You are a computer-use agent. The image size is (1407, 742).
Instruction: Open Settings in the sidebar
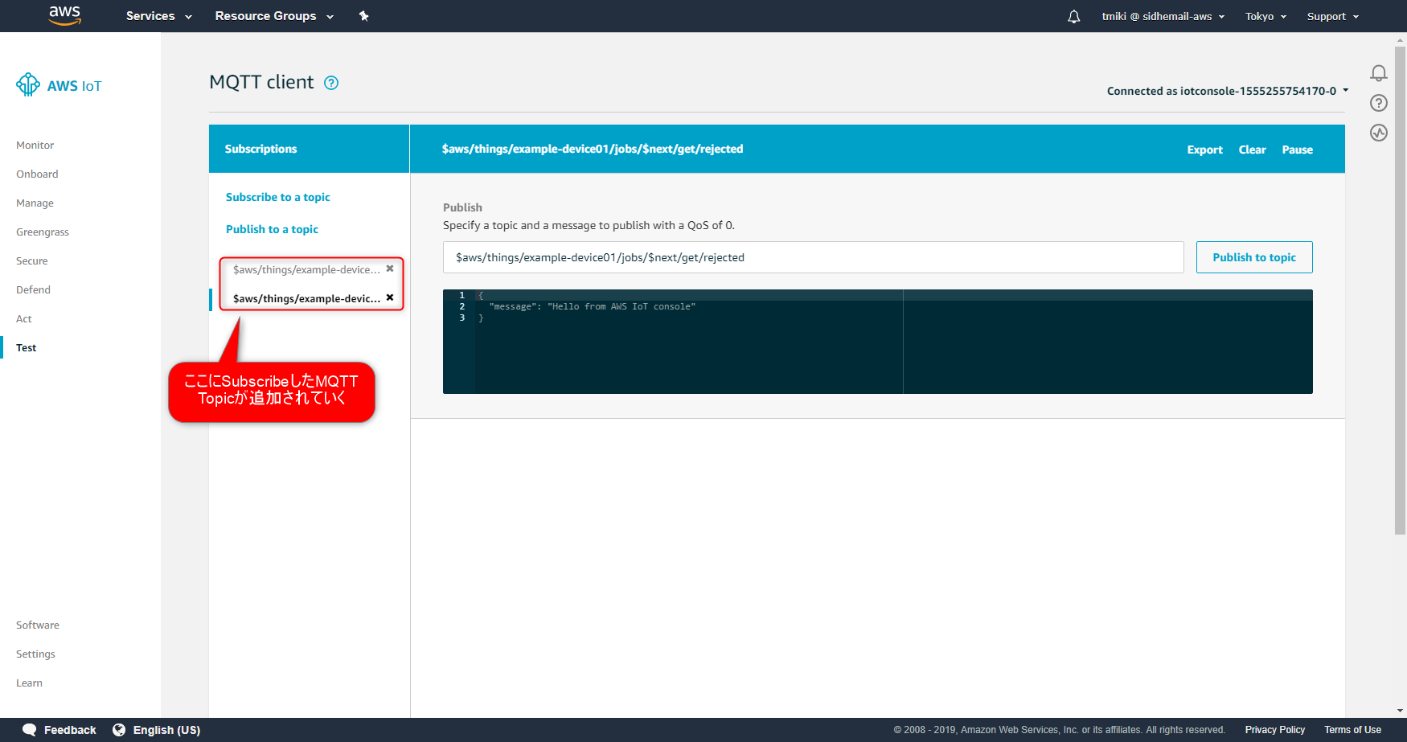click(35, 654)
